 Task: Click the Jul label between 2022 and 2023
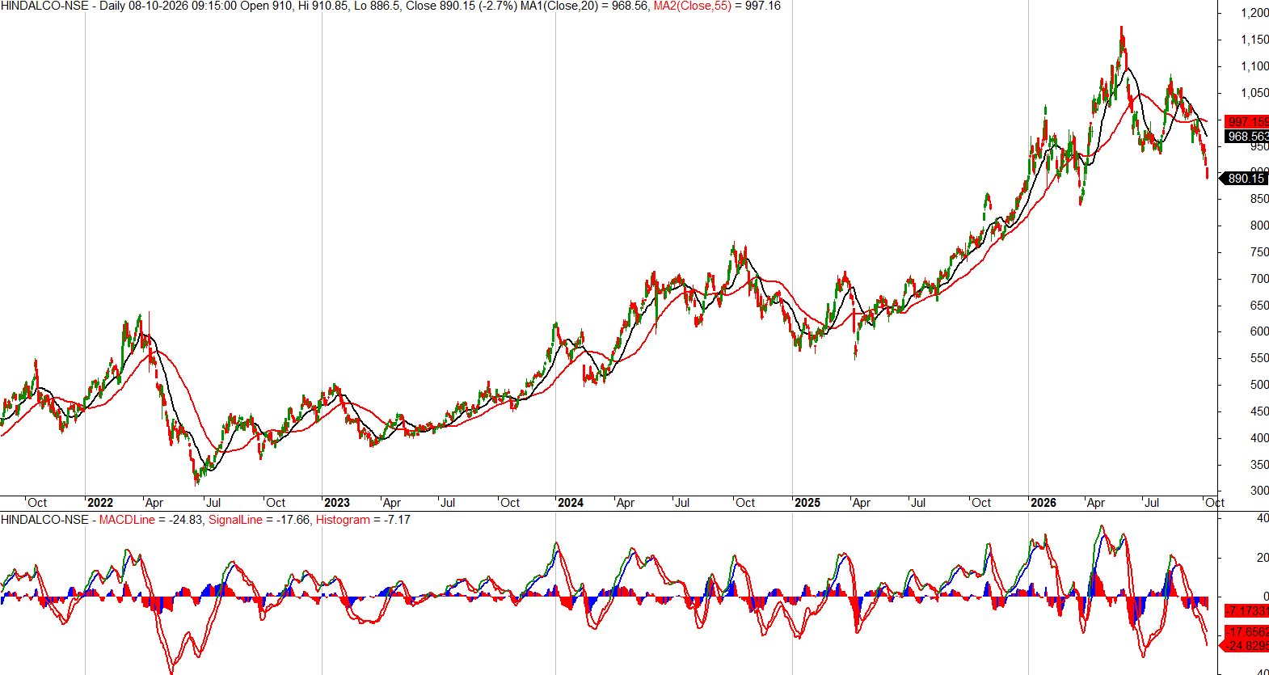[213, 503]
